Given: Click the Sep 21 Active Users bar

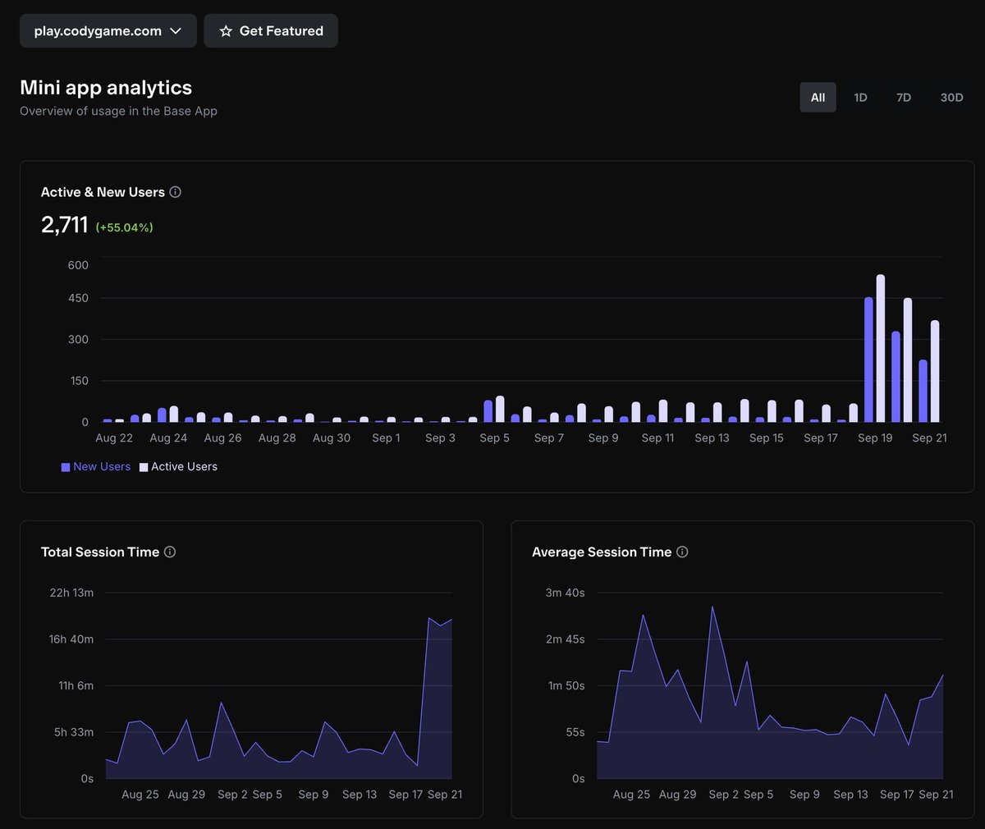Looking at the screenshot, I should 935,371.
